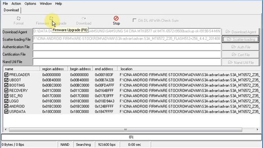Click the Cert File browse button
This screenshot has height=148, width=263.
(x=240, y=55)
